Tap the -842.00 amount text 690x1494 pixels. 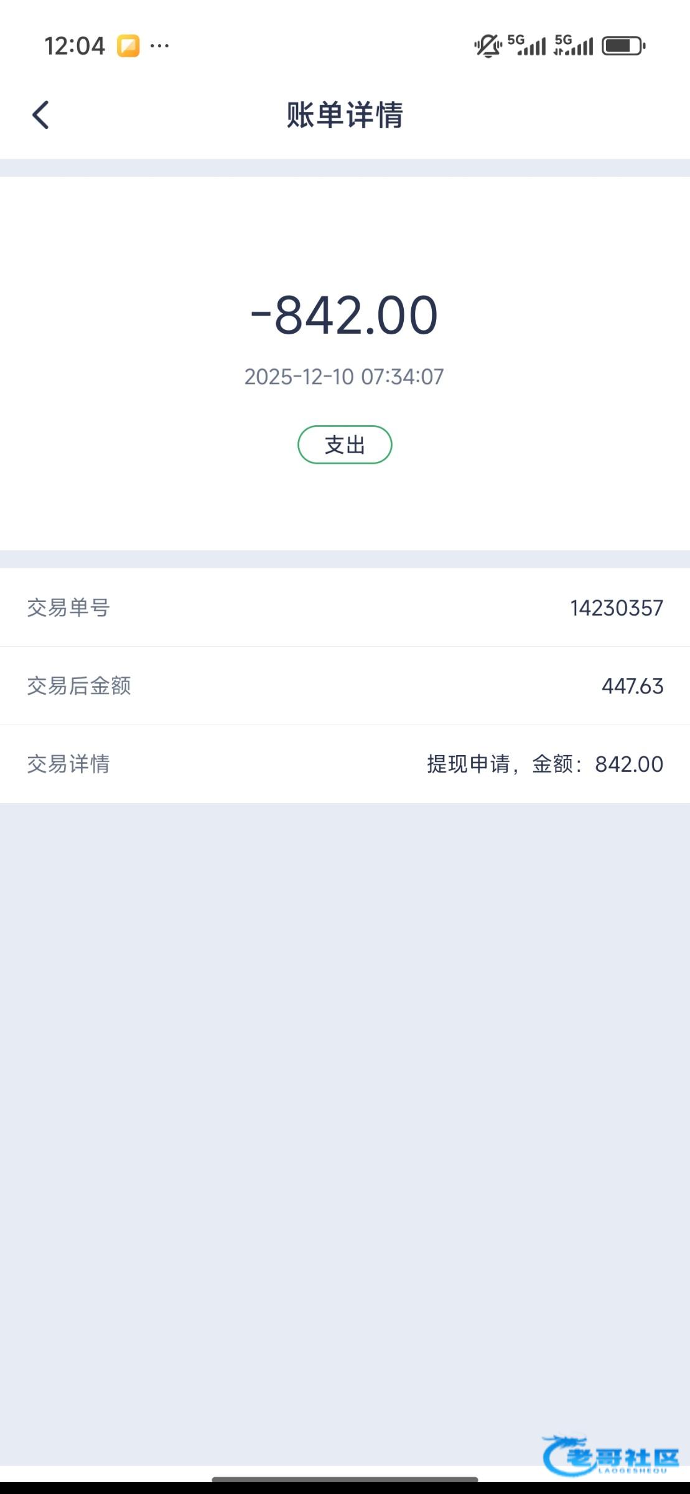345,315
